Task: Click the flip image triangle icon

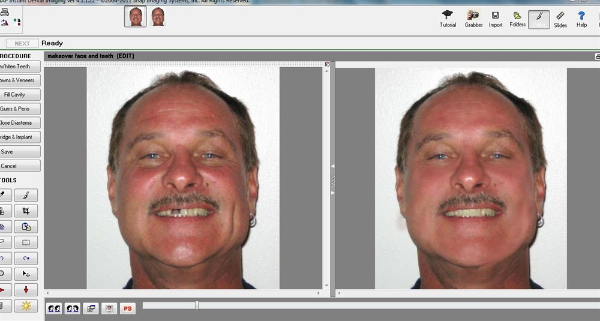Action: 5,23
